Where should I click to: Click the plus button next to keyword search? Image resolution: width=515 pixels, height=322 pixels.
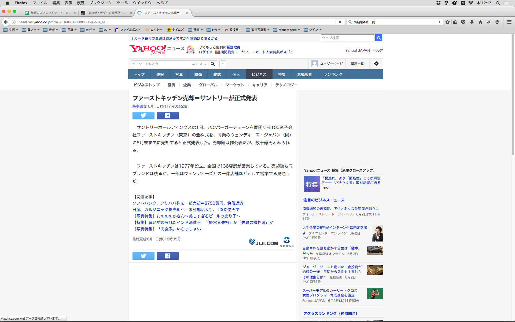click(223, 64)
